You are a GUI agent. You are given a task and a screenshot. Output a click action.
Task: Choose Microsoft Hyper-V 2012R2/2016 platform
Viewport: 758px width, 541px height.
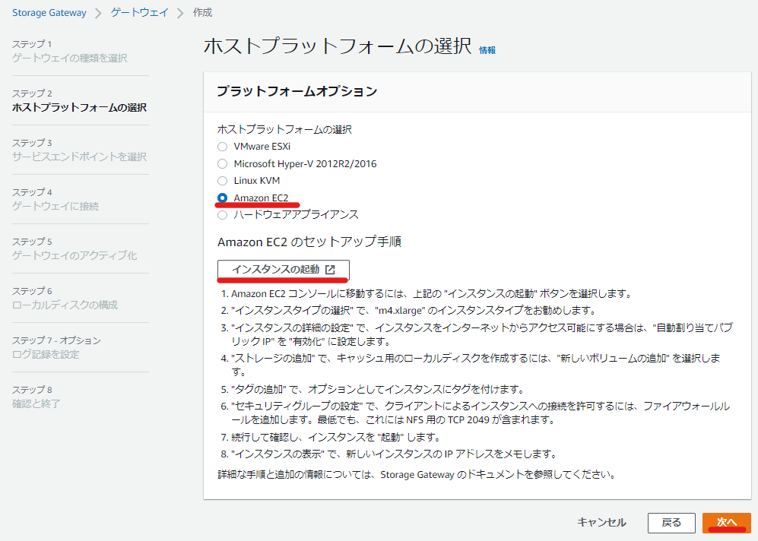(221, 163)
